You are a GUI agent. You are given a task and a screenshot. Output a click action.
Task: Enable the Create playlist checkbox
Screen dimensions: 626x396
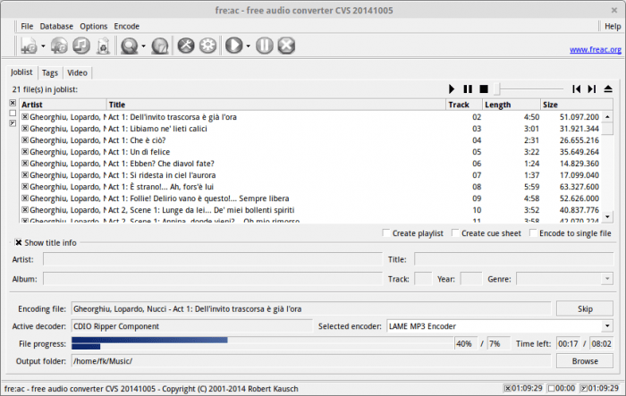coord(386,233)
